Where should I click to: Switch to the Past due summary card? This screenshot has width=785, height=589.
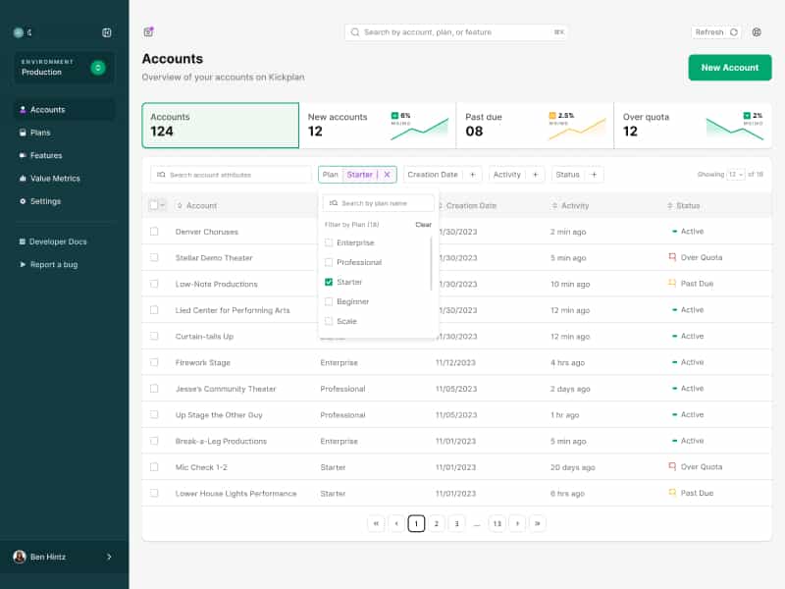[x=535, y=126]
